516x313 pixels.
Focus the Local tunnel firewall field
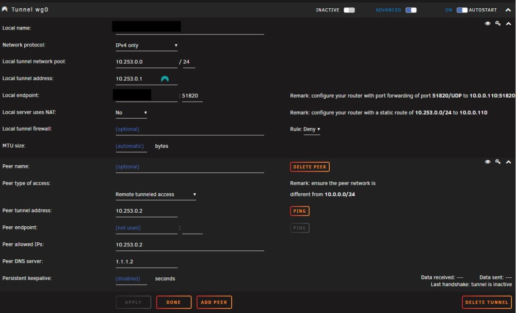(190, 129)
